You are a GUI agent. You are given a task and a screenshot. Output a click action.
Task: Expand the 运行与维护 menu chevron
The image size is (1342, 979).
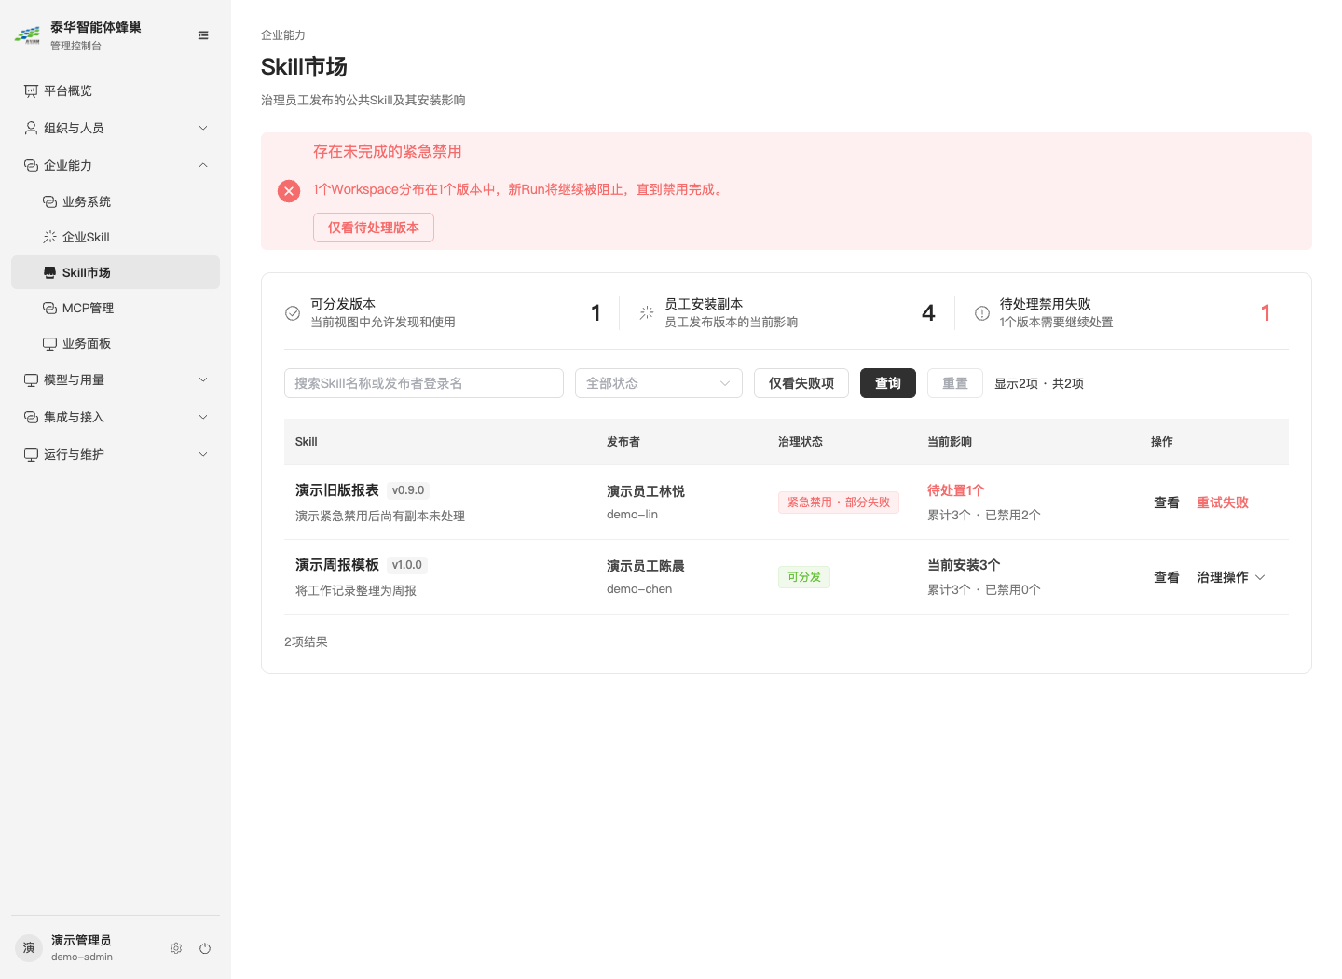tap(203, 454)
